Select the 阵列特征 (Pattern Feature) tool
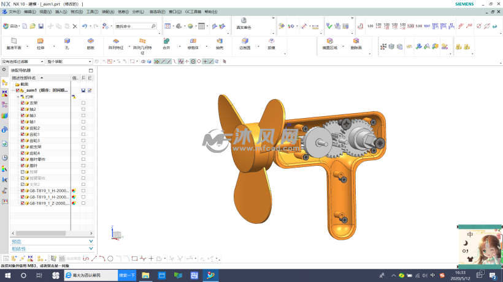Viewport: 503px width, 282px height. point(116,41)
